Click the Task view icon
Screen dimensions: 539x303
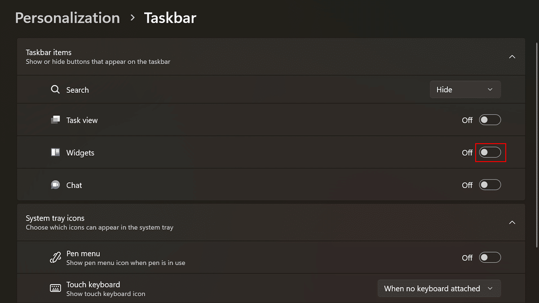[55, 120]
